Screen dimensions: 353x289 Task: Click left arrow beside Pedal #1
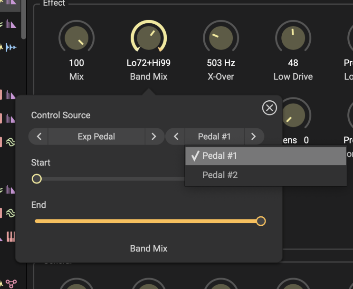176,136
